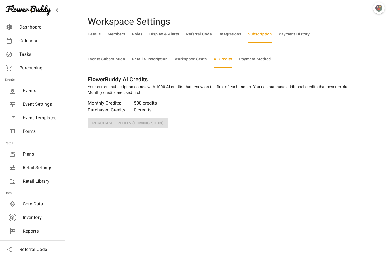Open Retail Settings sliders icon
387x255 pixels.
12,168
